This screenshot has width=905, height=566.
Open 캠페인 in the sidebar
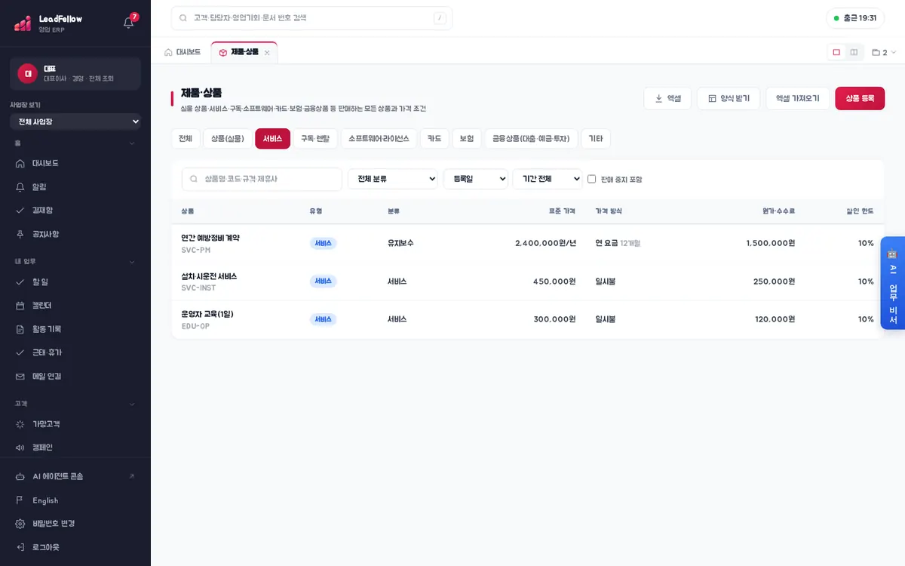75,448
